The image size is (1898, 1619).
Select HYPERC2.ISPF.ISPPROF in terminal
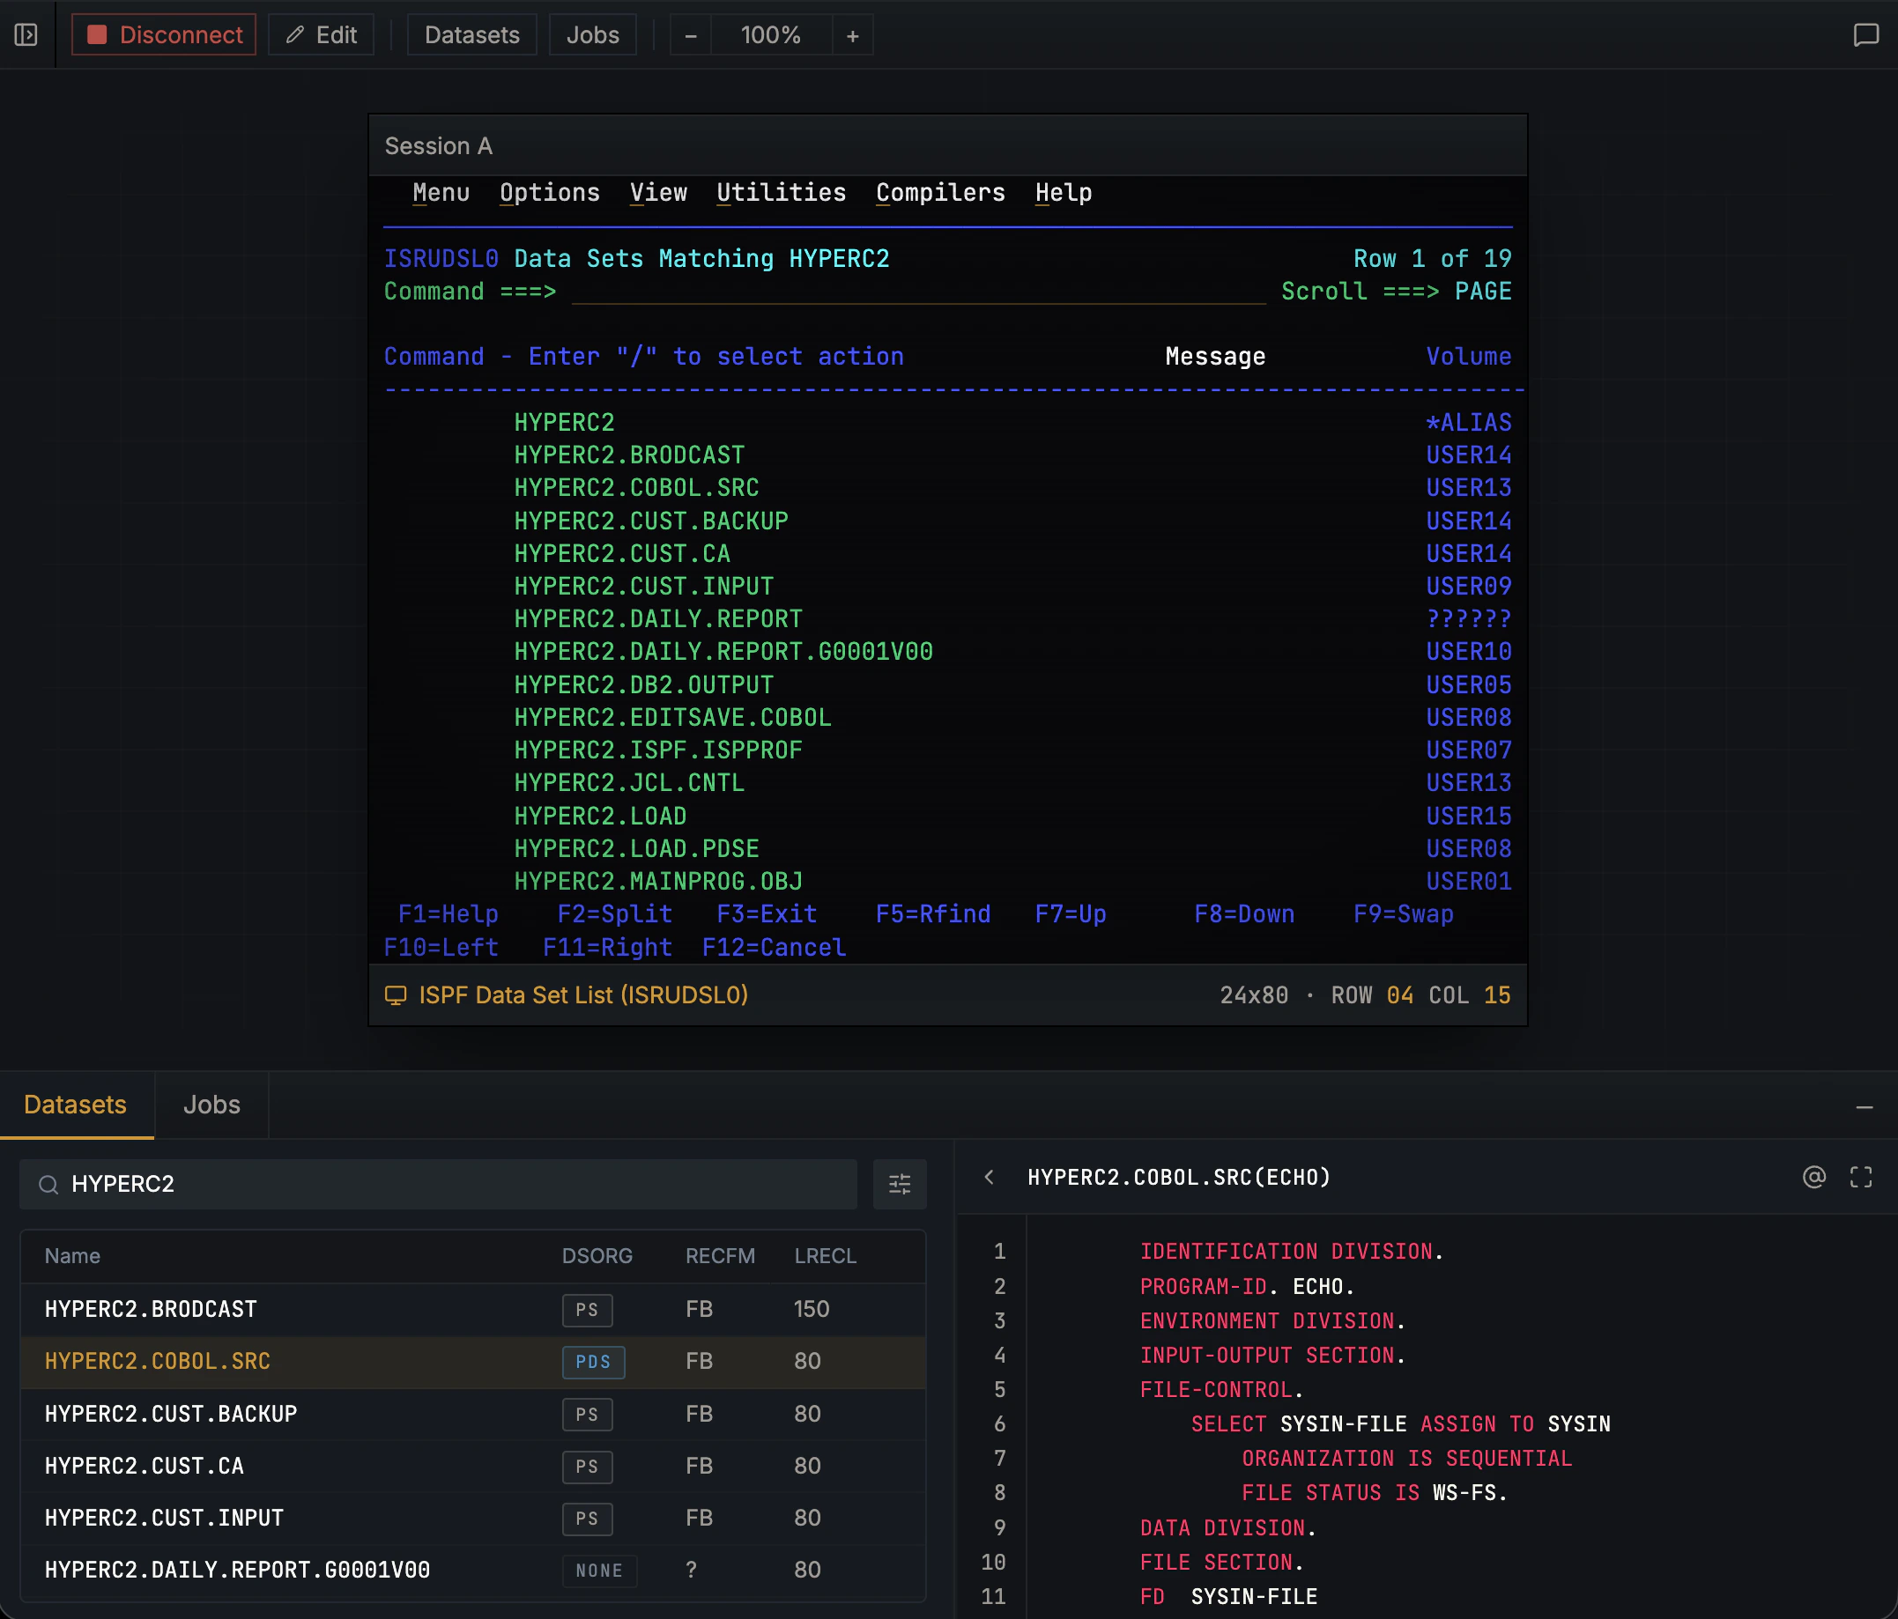pyautogui.click(x=658, y=750)
